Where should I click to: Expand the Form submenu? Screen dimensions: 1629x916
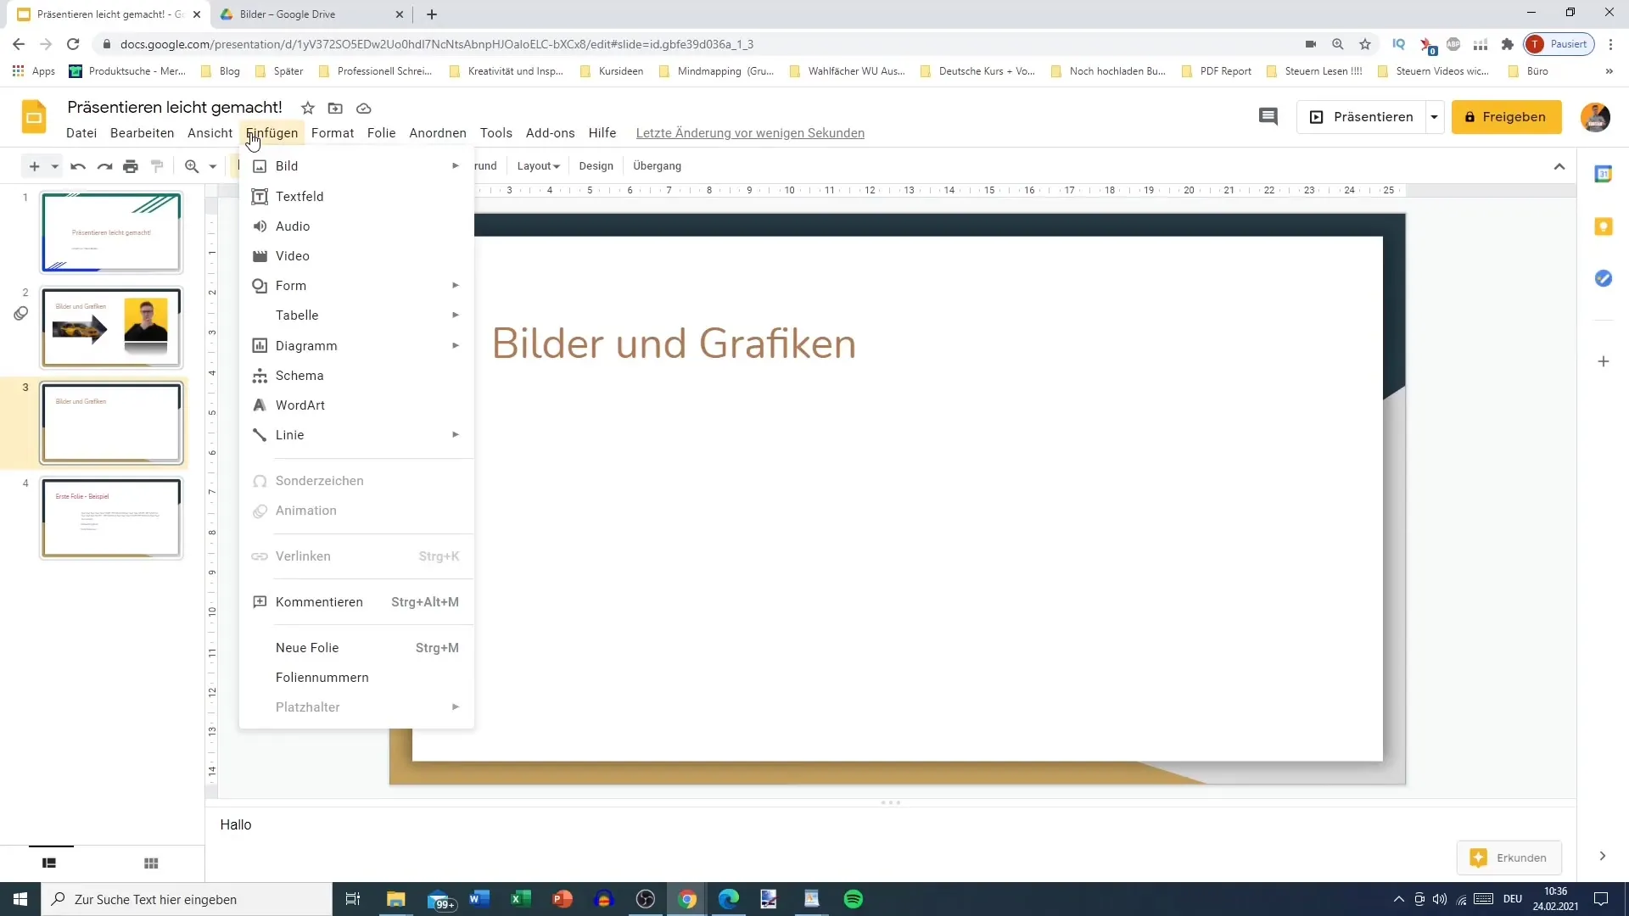(356, 286)
